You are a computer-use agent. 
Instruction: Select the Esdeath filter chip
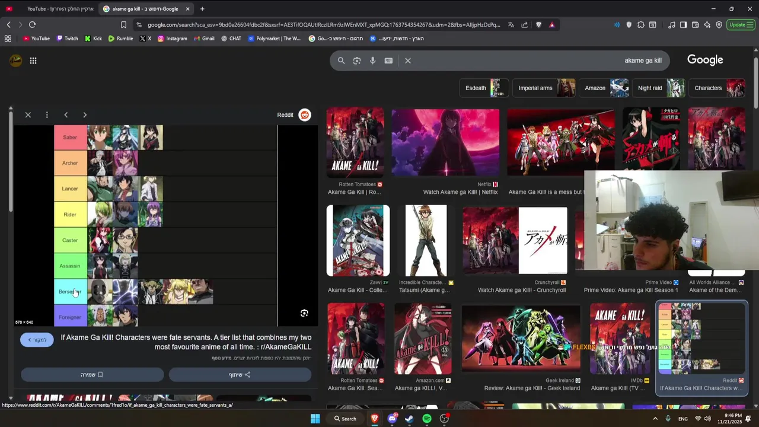pos(484,88)
